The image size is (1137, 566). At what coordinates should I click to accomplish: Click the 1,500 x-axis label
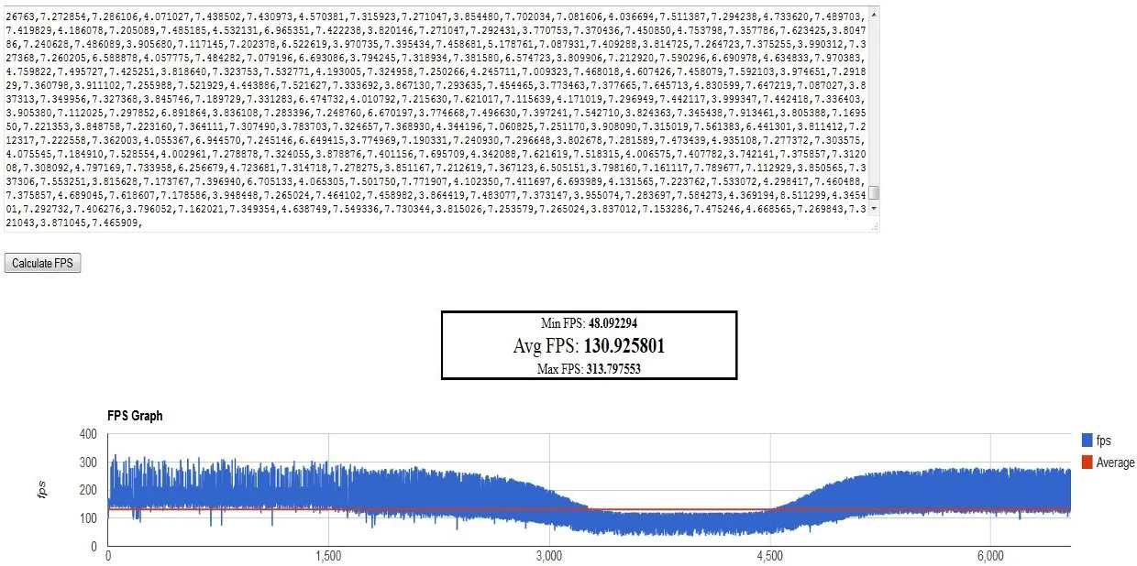[x=328, y=557]
